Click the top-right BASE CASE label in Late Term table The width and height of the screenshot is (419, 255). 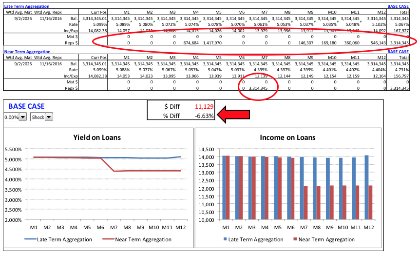pyautogui.click(x=398, y=6)
